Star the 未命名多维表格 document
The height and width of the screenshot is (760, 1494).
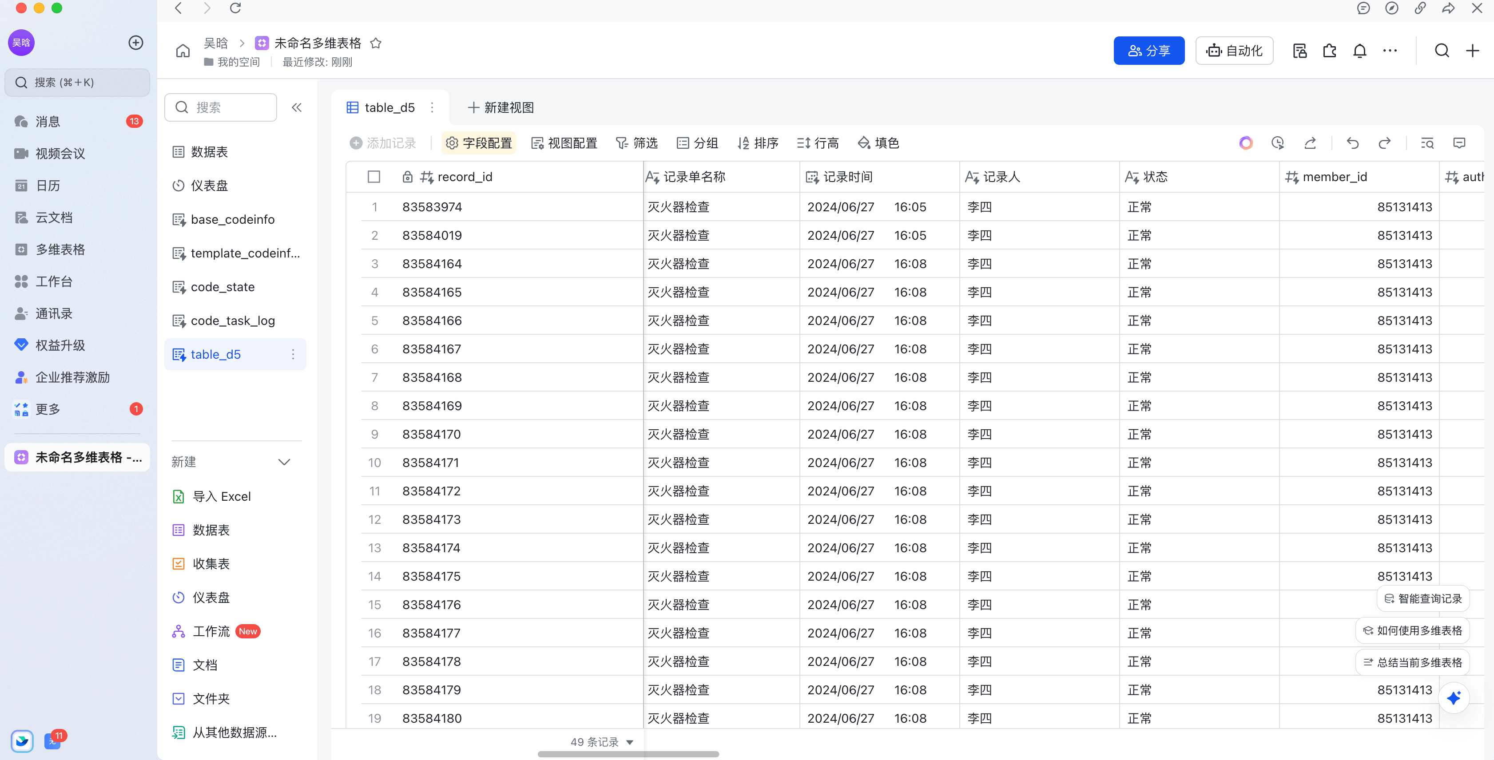[x=376, y=43]
